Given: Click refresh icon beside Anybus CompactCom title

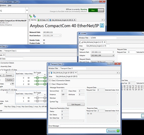Looking at the screenshot, I should coord(102,26).
